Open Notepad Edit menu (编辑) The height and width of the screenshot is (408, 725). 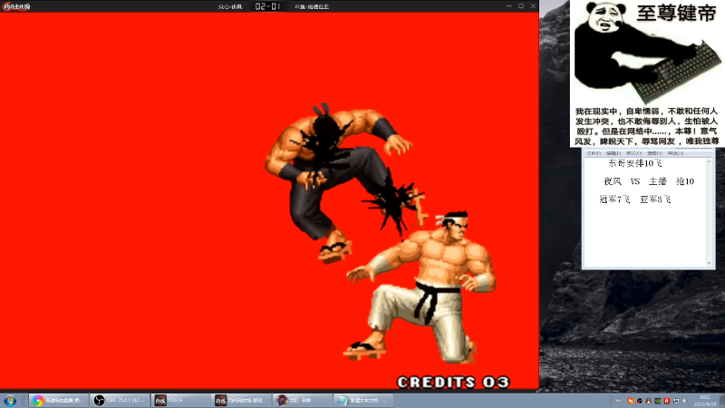614,153
